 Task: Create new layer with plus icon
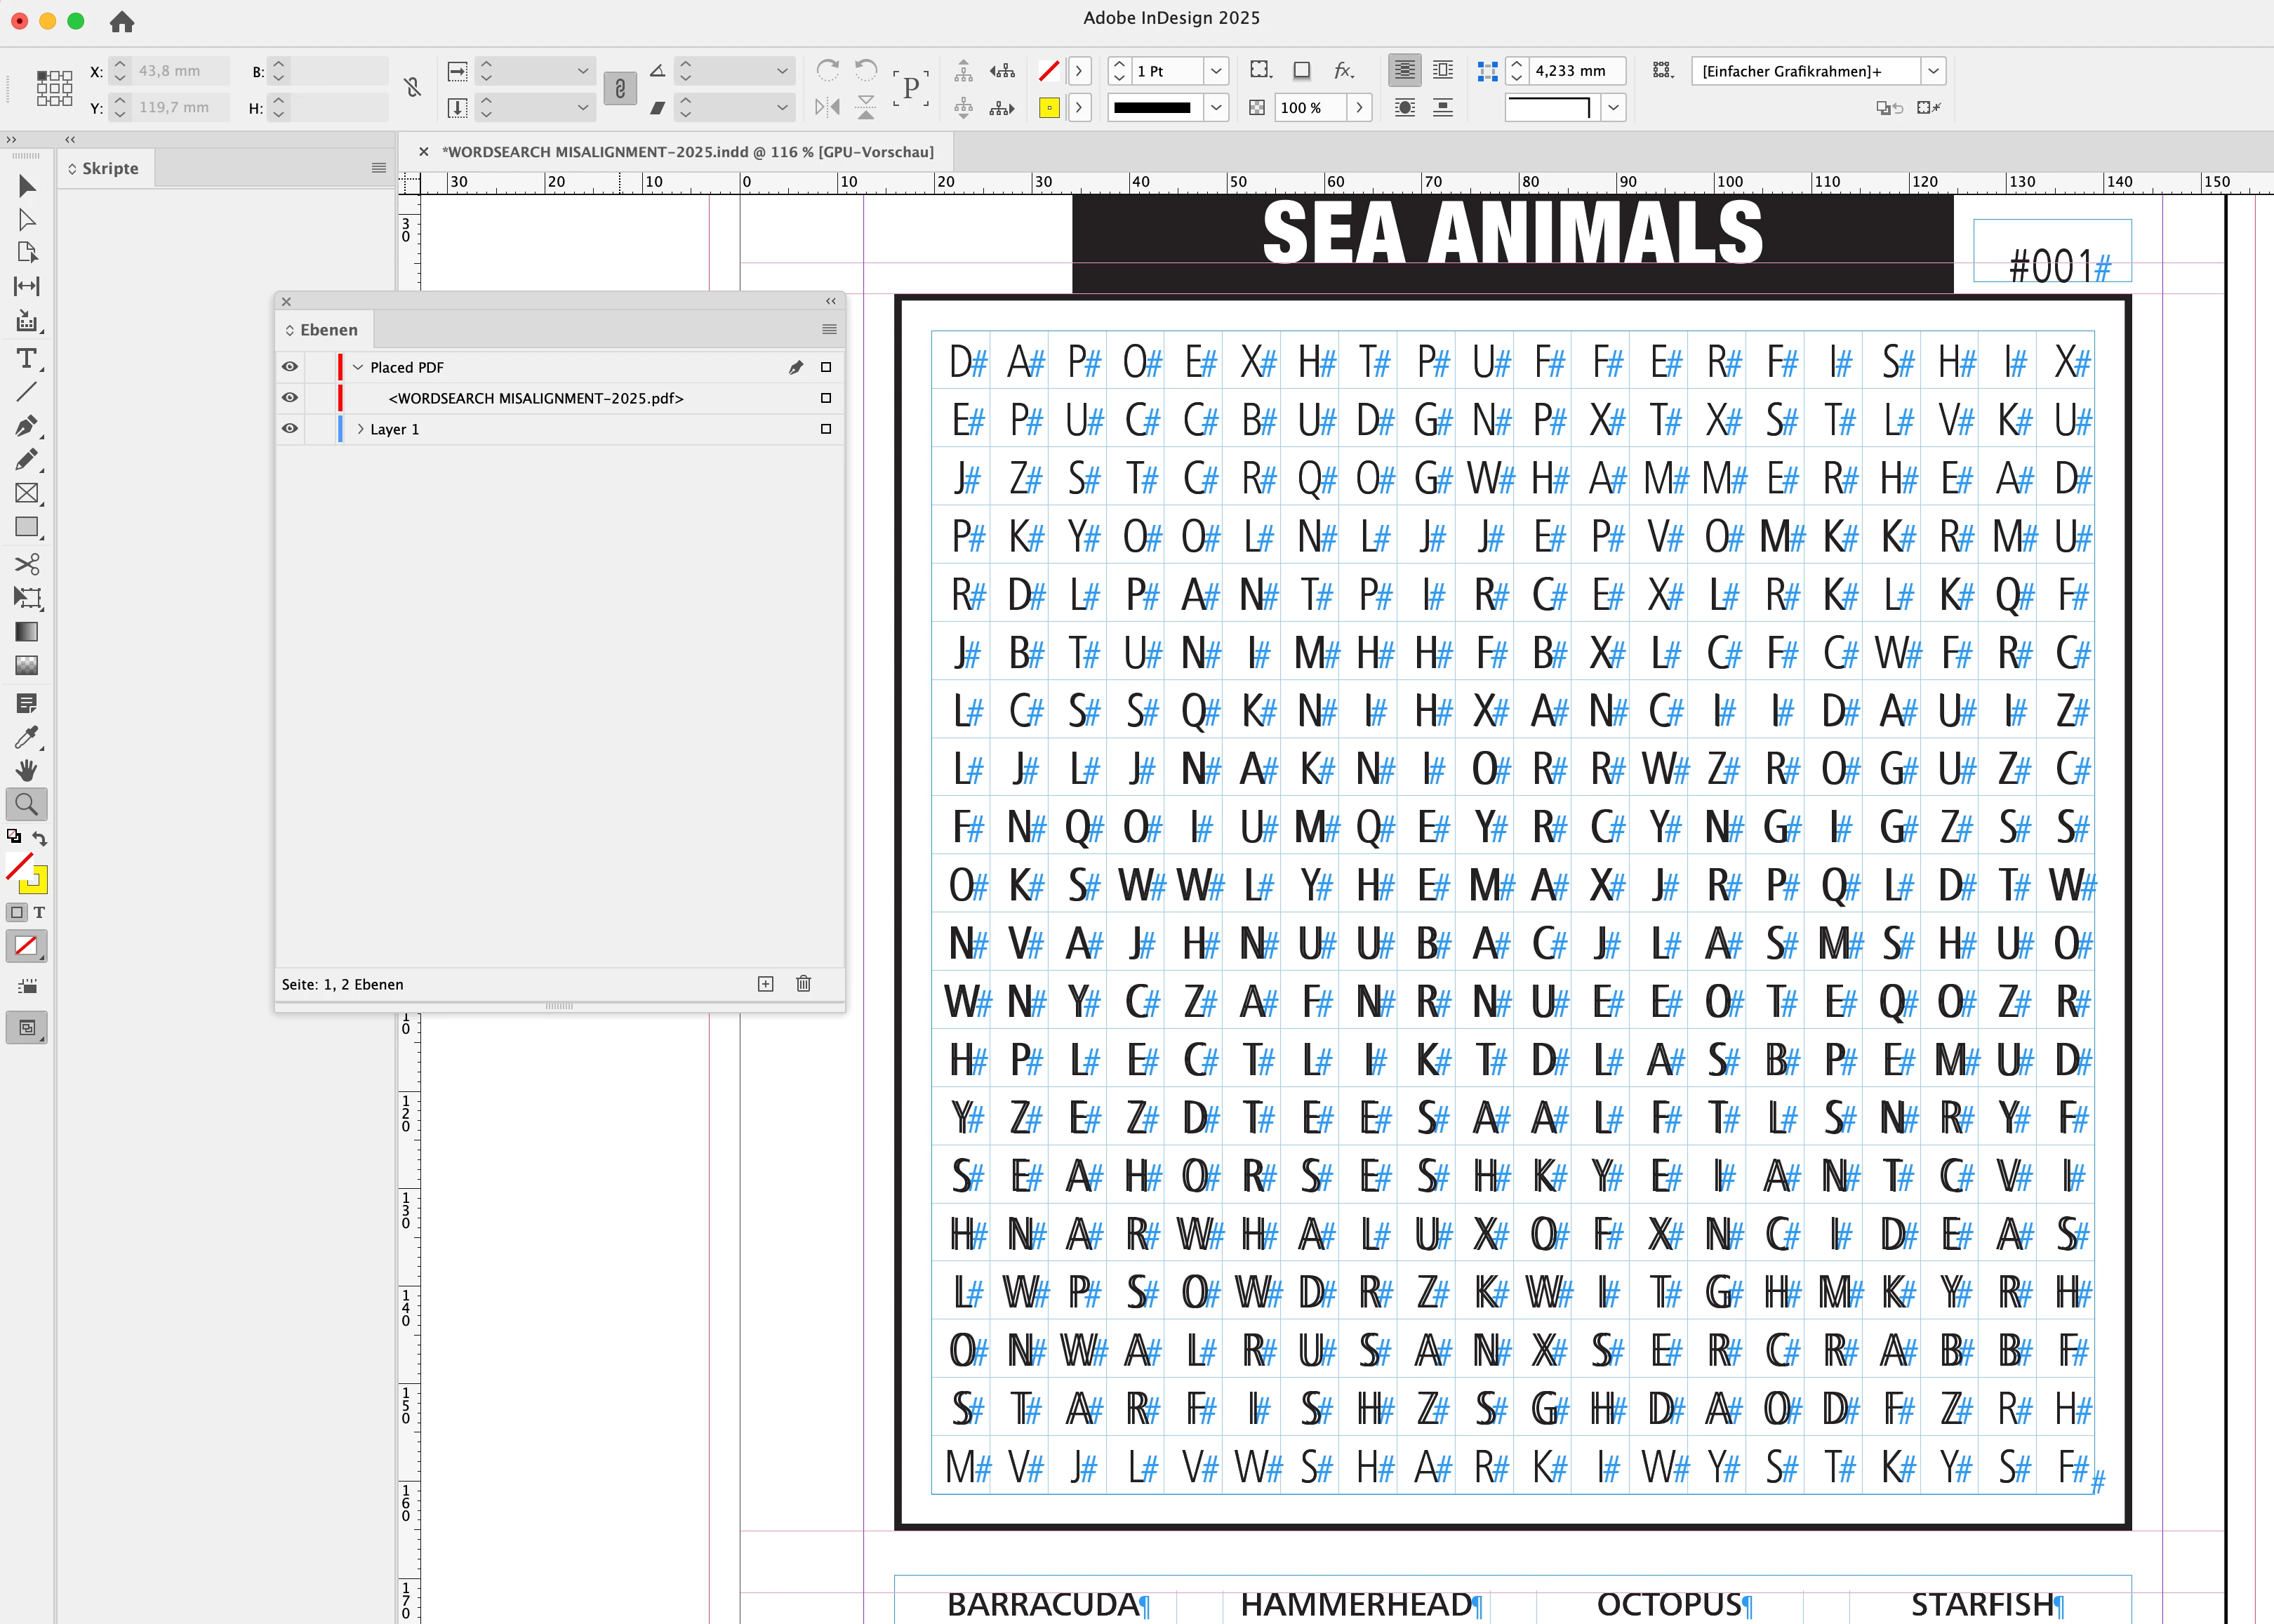coord(765,984)
